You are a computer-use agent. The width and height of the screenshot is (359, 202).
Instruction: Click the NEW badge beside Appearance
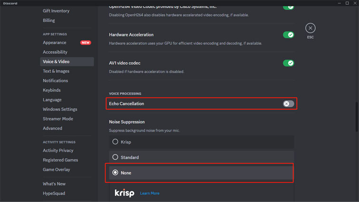[86, 43]
